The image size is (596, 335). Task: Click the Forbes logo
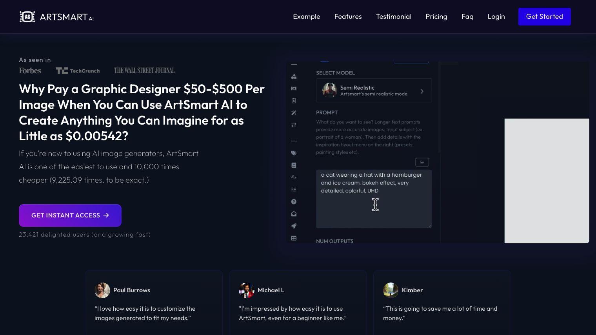(30, 71)
